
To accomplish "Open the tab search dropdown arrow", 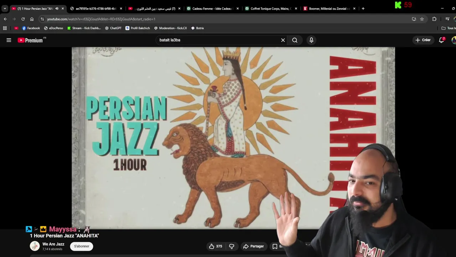I will pyautogui.click(x=5, y=9).
